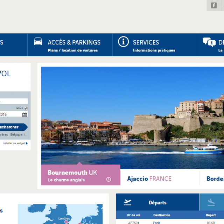Open the calendar date picker icon

point(24,114)
